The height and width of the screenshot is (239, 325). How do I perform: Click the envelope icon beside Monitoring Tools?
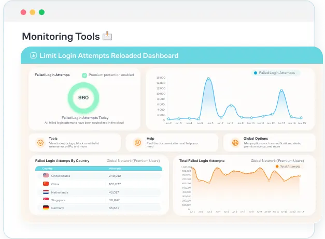coord(107,36)
